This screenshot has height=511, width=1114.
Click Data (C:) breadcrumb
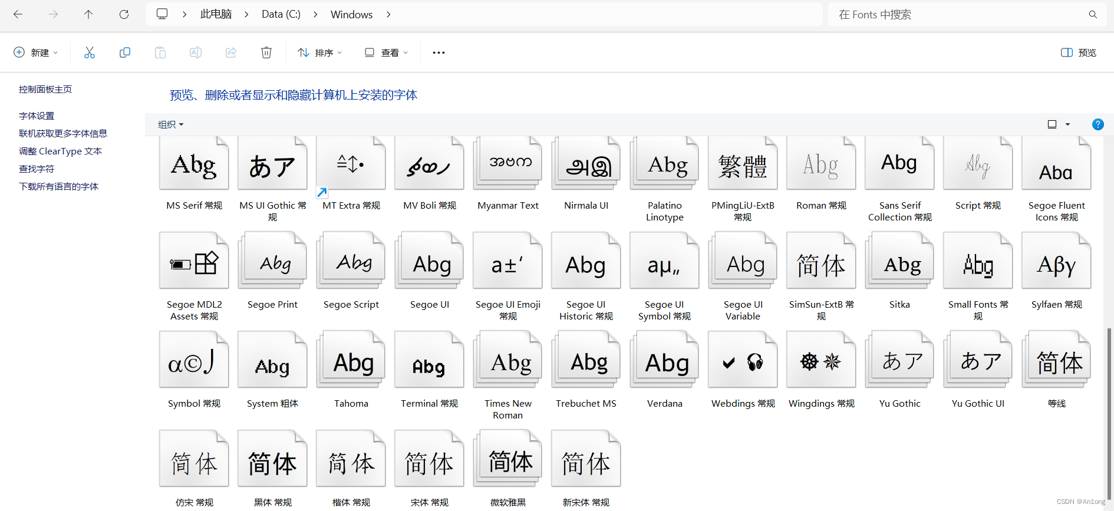281,14
